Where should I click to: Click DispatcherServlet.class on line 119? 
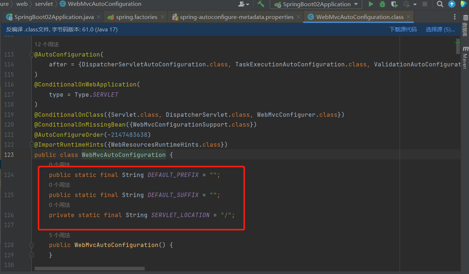coord(208,115)
